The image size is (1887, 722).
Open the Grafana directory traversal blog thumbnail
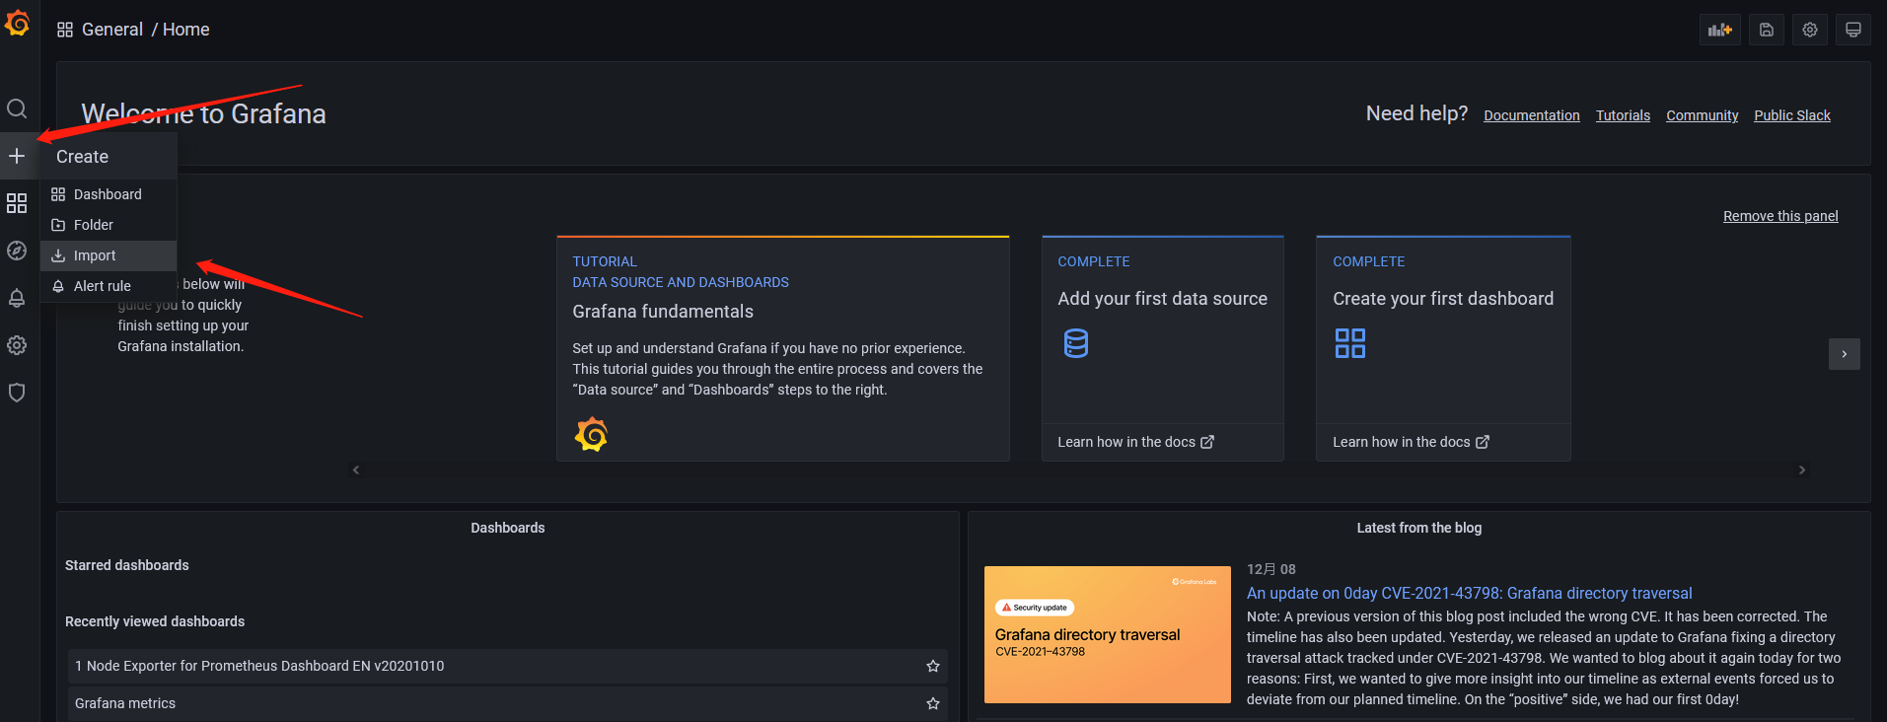[x=1107, y=634]
